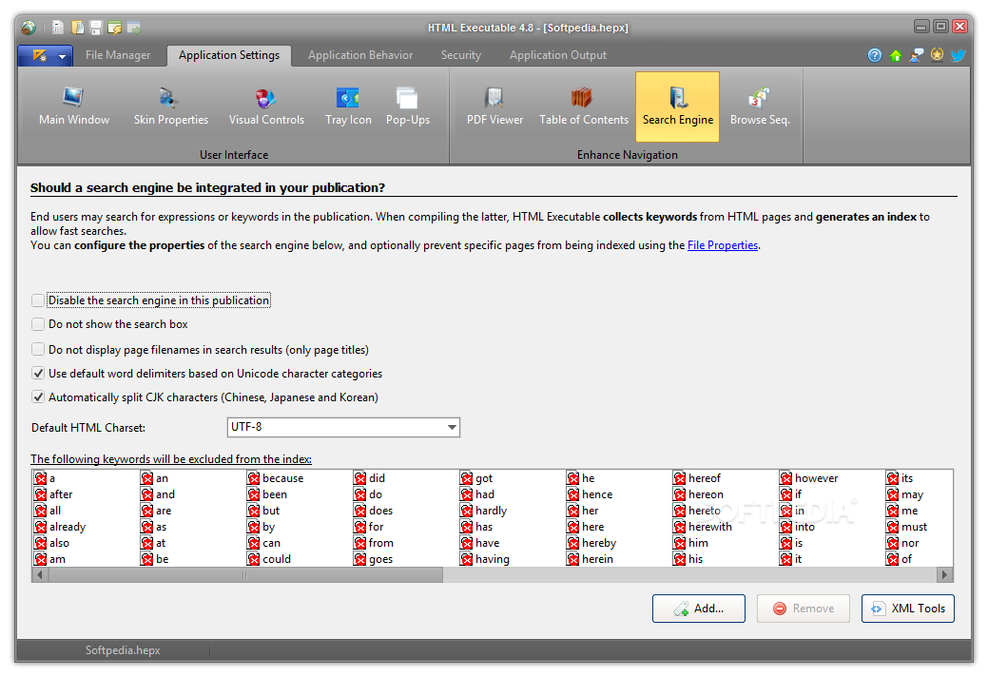Select excluded keyword 'nor'
The height and width of the screenshot is (677, 988).
[910, 543]
